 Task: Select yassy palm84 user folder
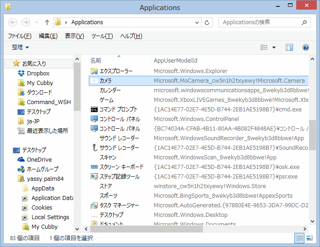(45, 179)
